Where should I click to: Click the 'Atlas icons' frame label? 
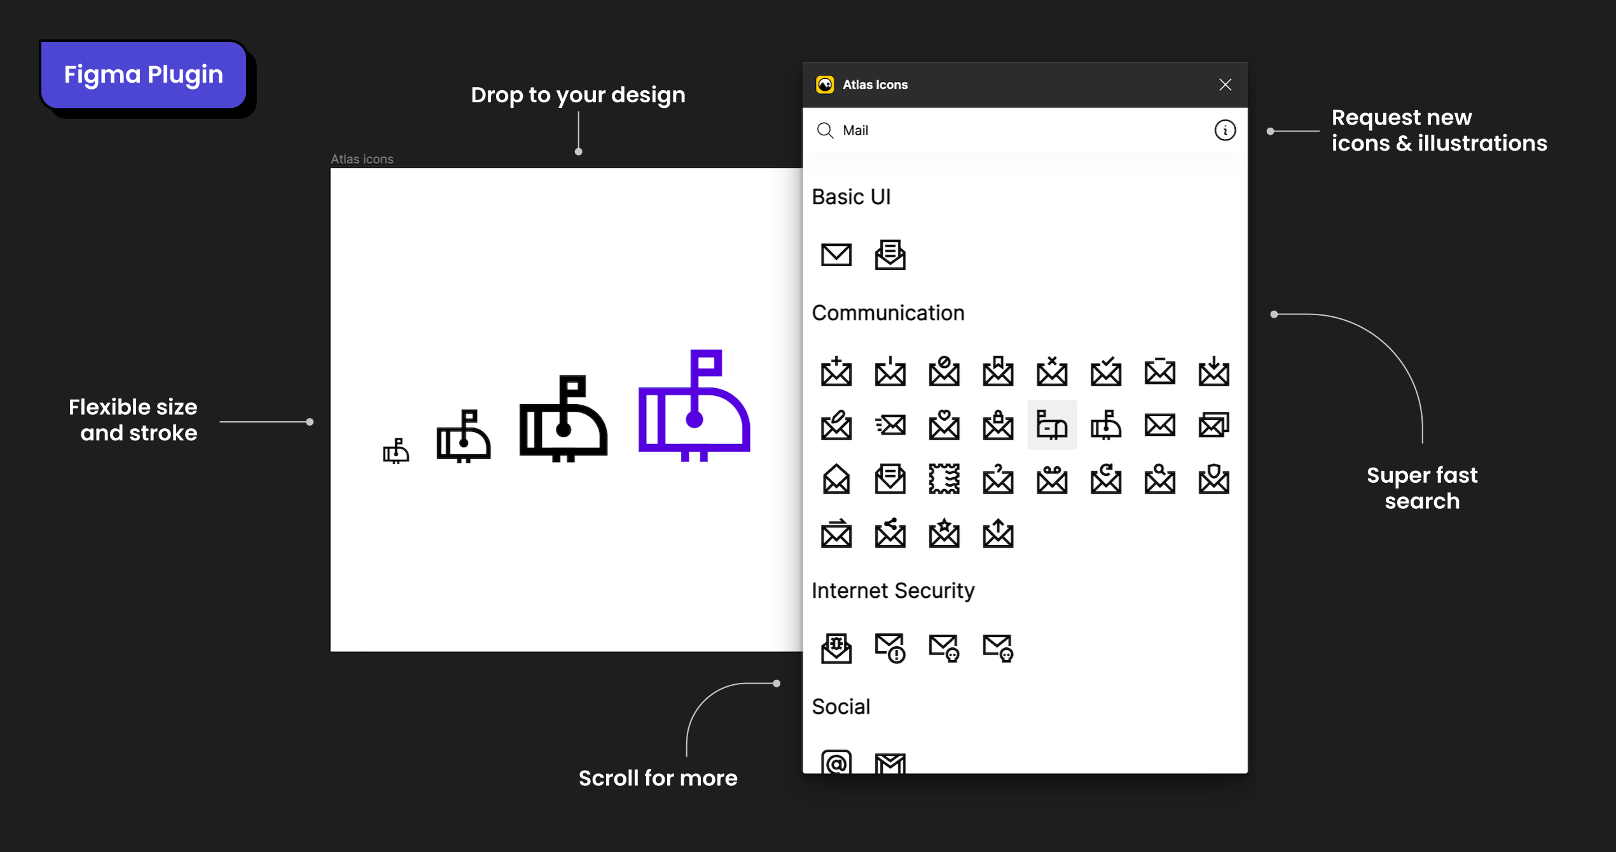coord(362,159)
